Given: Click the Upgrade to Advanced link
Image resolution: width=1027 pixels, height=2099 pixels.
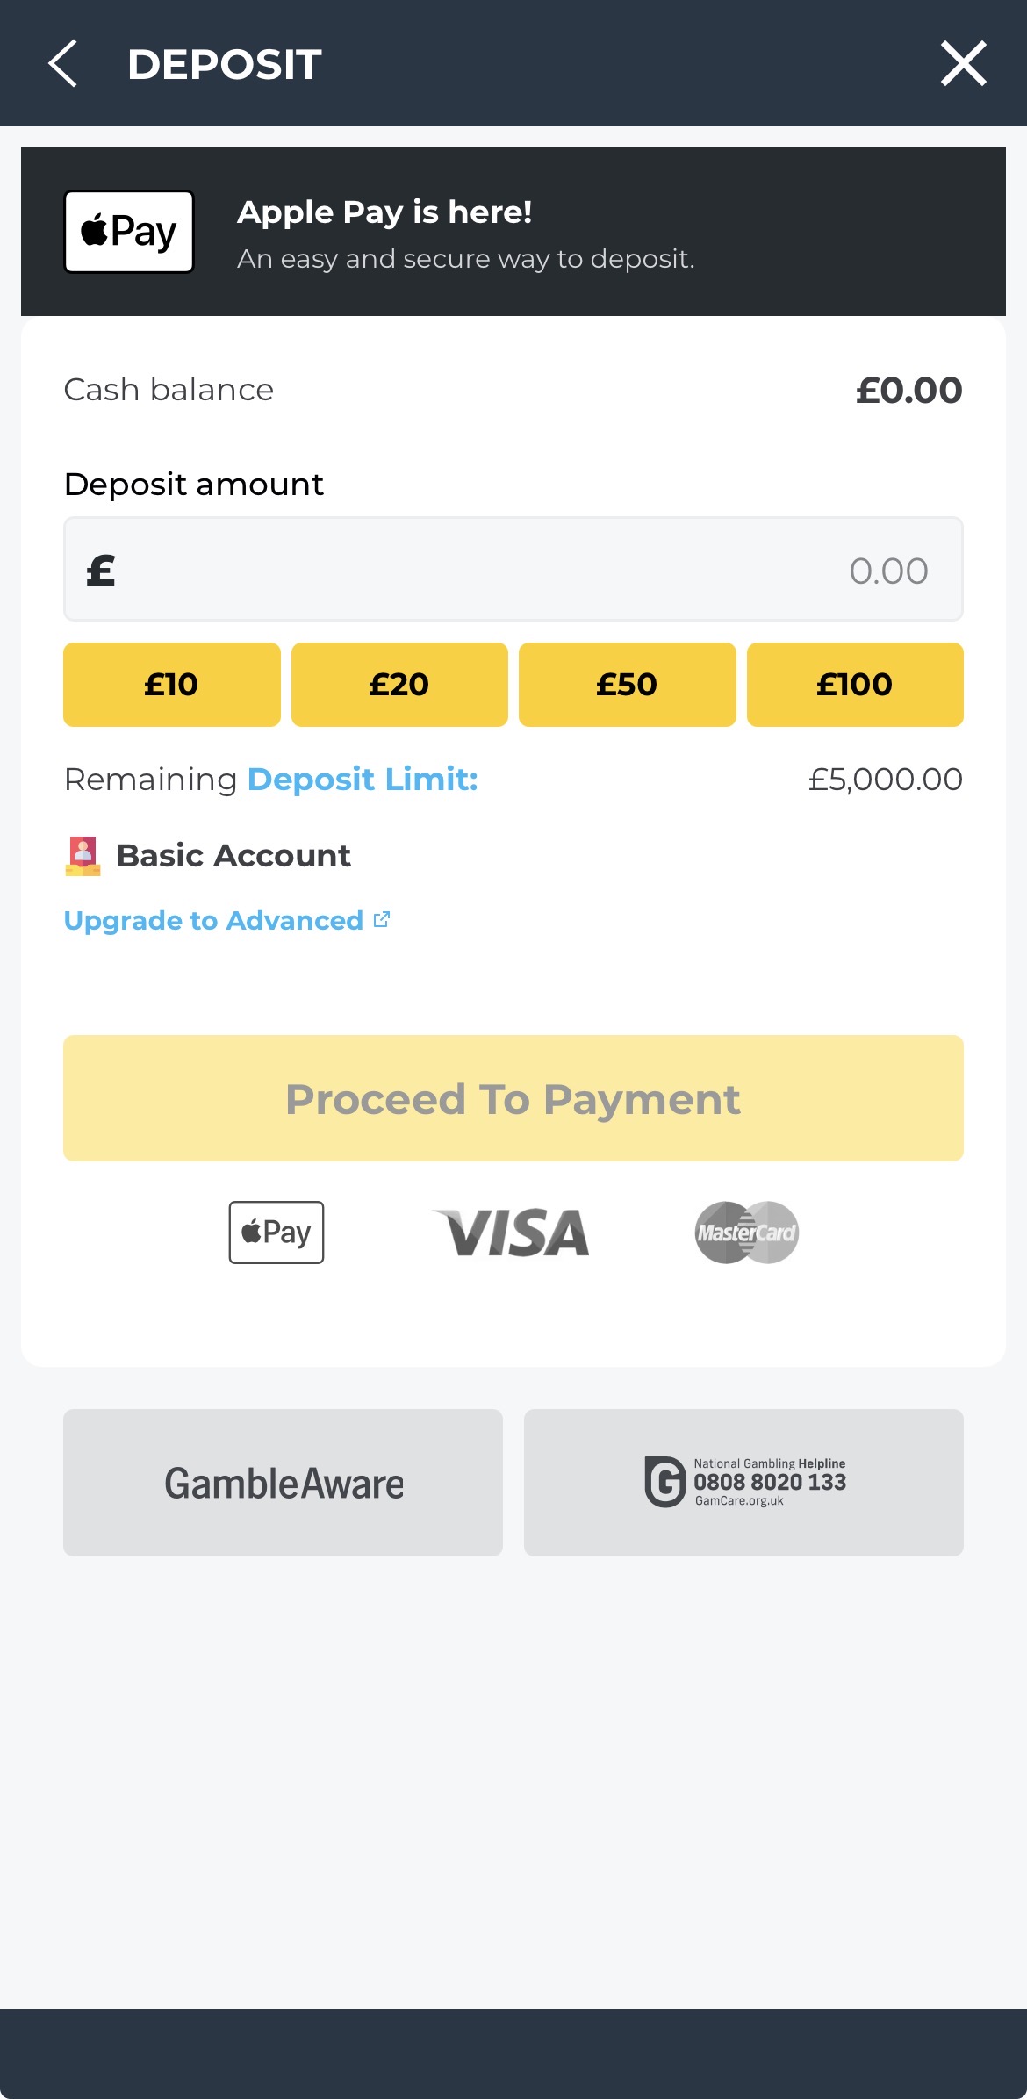Looking at the screenshot, I should pyautogui.click(x=213, y=921).
